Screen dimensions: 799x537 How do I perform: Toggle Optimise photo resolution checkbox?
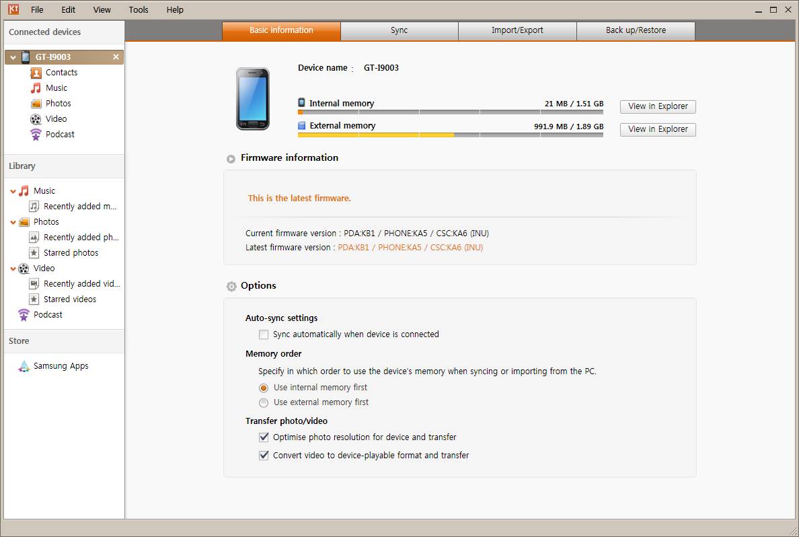[x=264, y=437]
